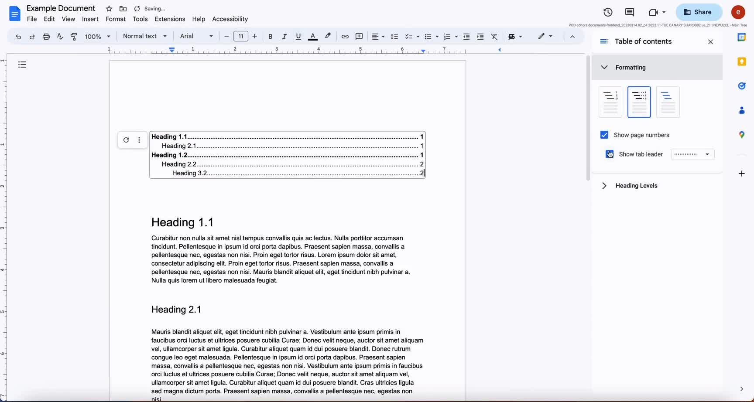Viewport: 754px width, 402px height.
Task: Open the View menu
Action: [69, 19]
